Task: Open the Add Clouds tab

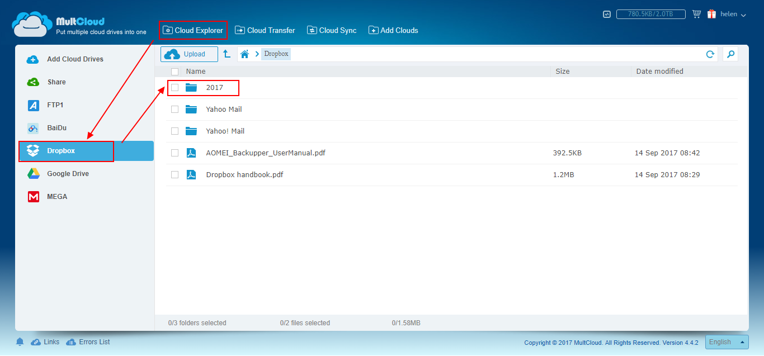Action: [393, 30]
